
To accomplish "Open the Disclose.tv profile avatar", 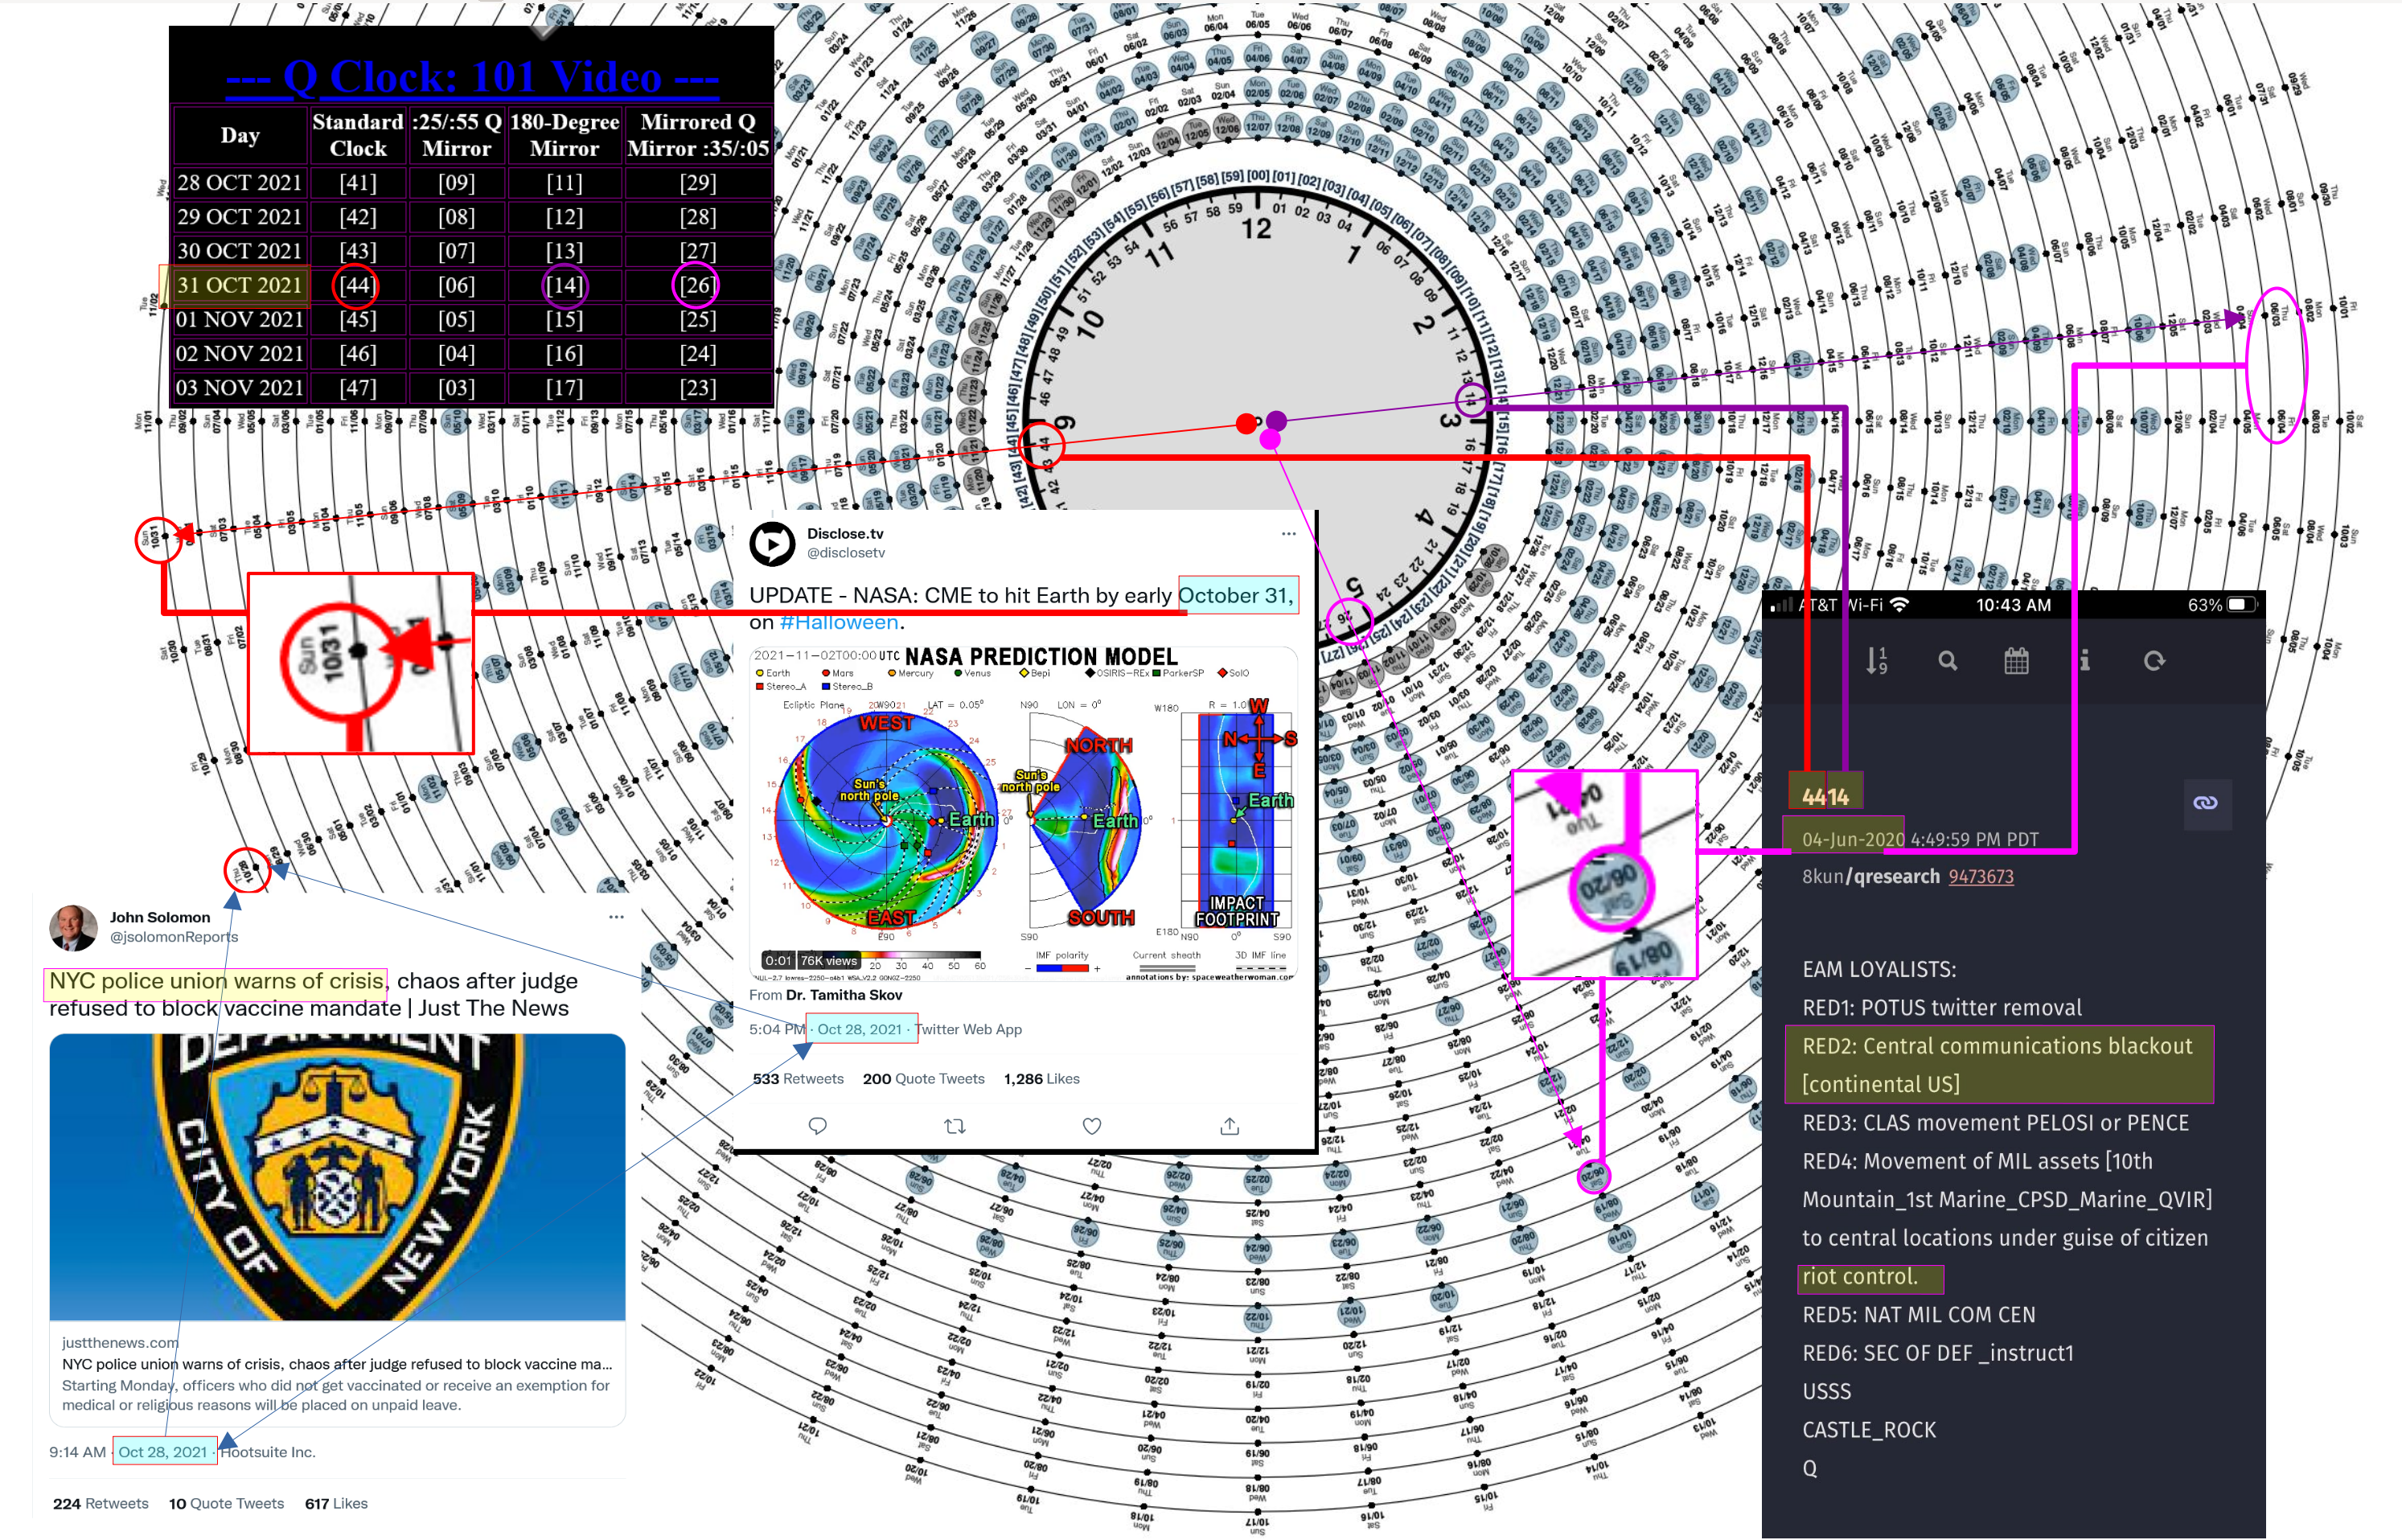I will (x=772, y=543).
